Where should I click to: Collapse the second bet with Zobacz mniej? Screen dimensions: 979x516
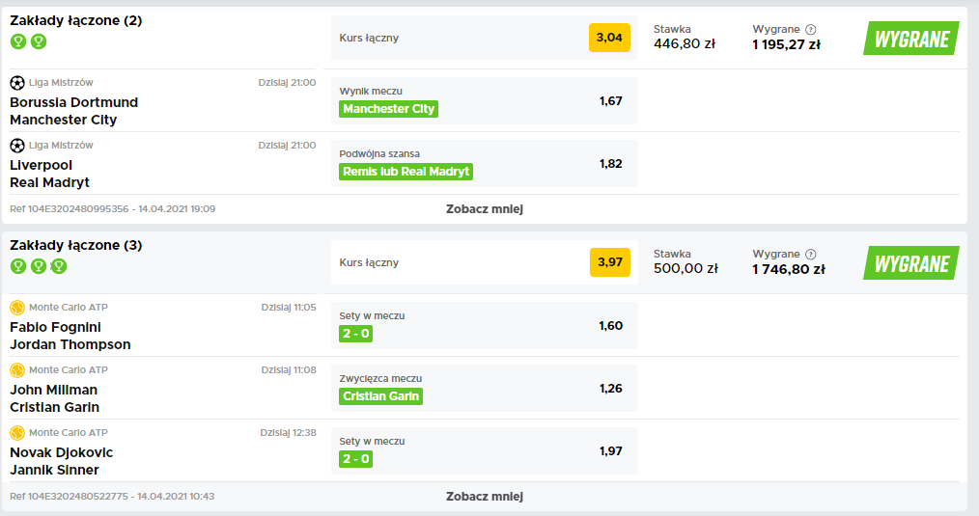[485, 497]
